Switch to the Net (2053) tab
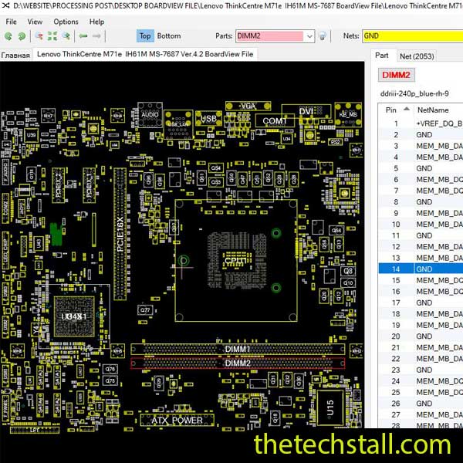This screenshot has height=463, width=463. 416,56
